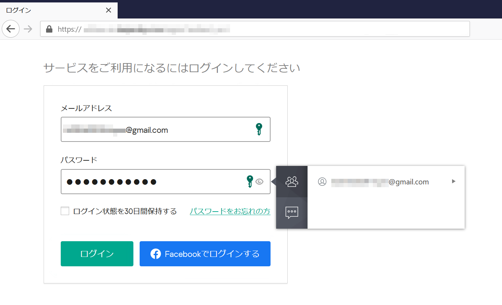Click the メールアドレス input field
The width and height of the screenshot is (502, 305).
coord(165,129)
